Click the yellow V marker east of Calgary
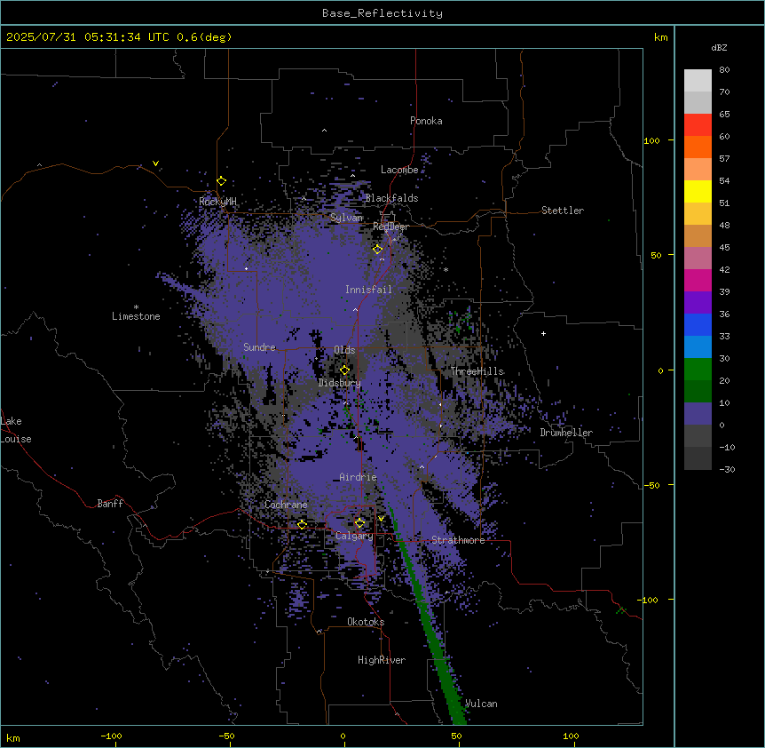The height and width of the screenshot is (748, 765). pos(381,519)
